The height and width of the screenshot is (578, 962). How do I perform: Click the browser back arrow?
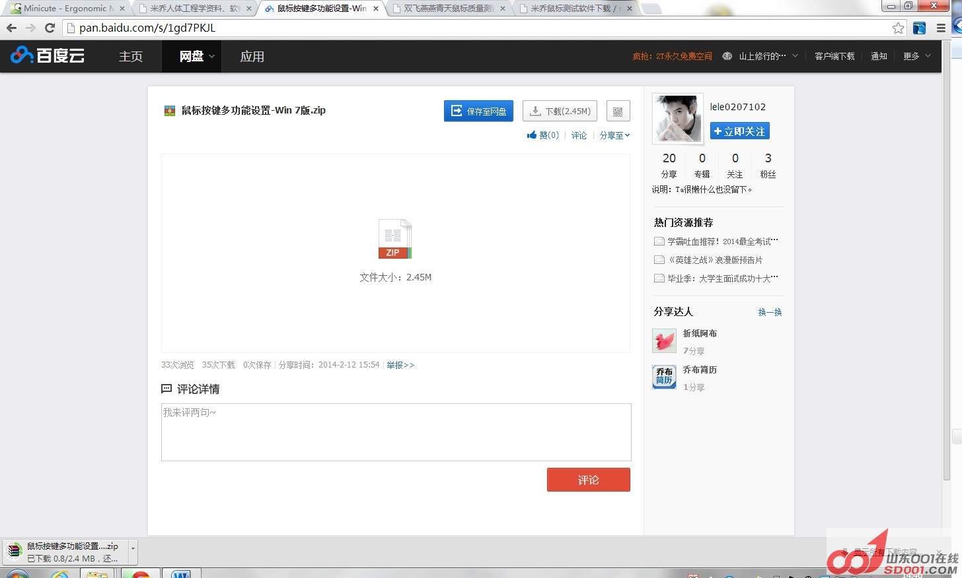pos(11,28)
